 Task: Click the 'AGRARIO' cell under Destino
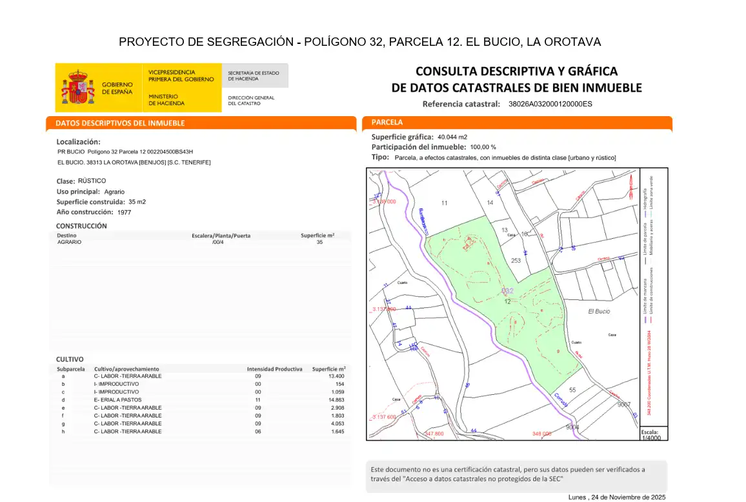coord(70,242)
